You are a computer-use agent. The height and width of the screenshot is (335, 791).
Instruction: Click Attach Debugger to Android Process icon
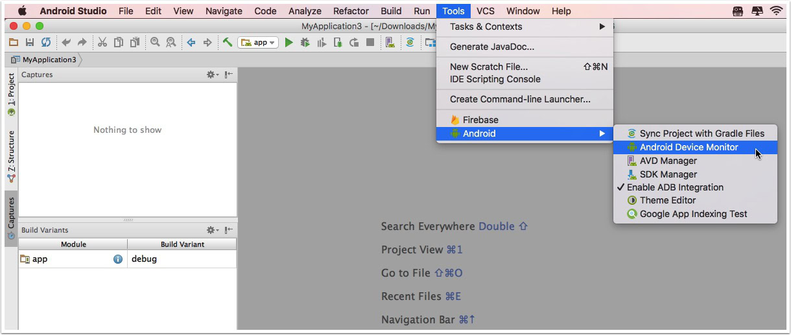[338, 42]
